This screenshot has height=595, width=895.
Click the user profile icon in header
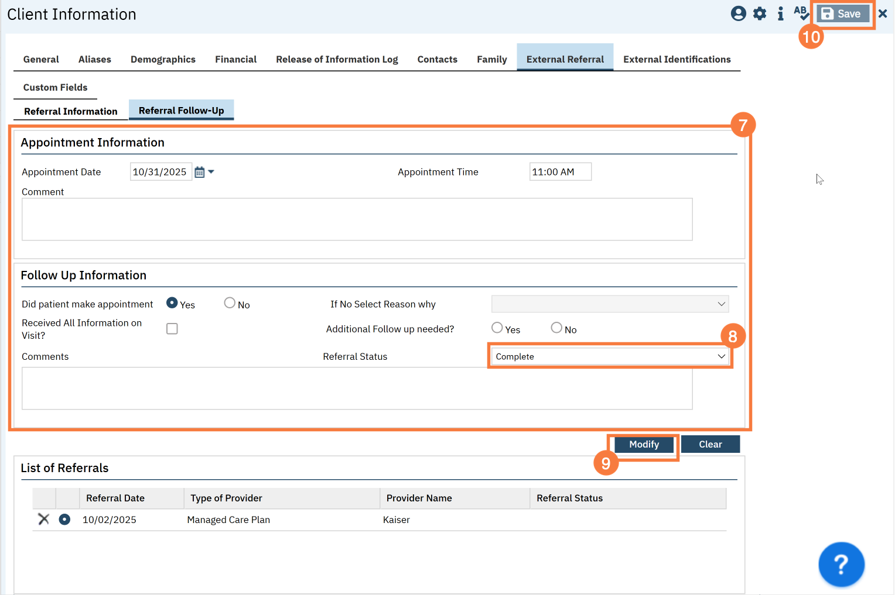click(738, 13)
